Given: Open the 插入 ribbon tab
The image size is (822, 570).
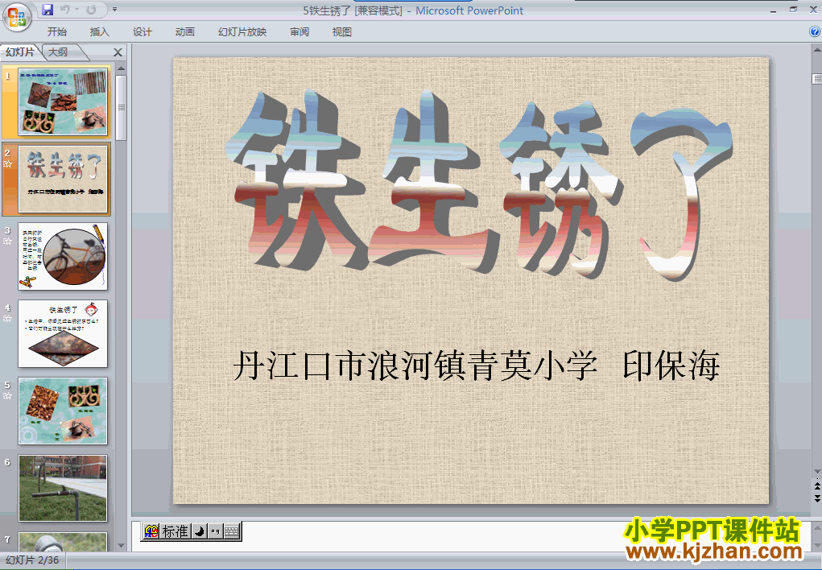Looking at the screenshot, I should point(100,32).
